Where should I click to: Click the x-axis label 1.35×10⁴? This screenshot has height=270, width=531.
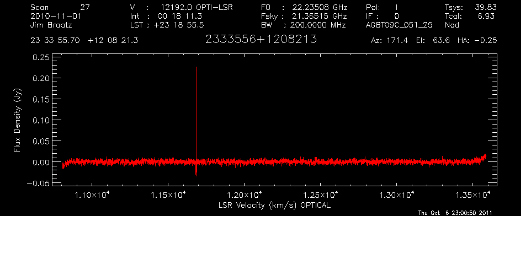(x=472, y=195)
